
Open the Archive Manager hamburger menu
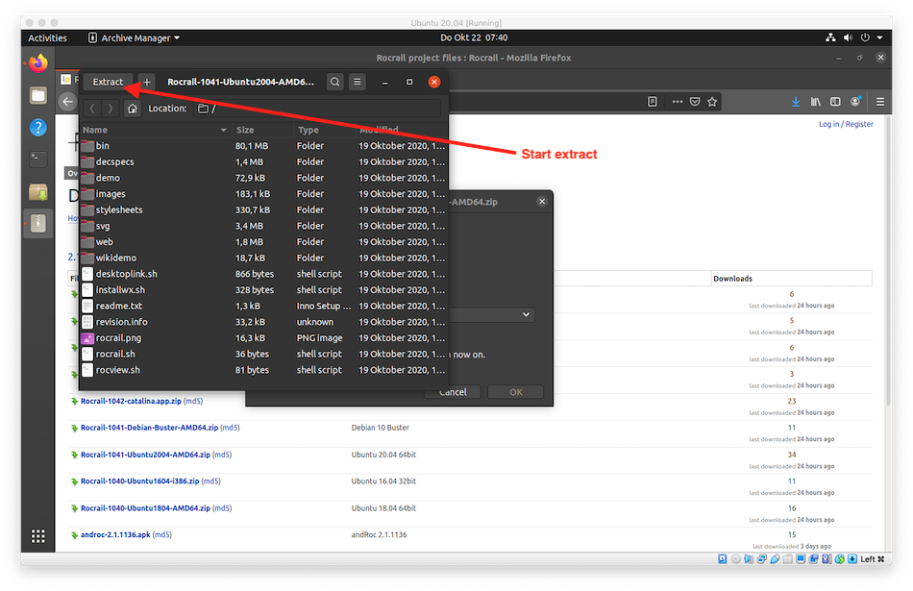358,83
